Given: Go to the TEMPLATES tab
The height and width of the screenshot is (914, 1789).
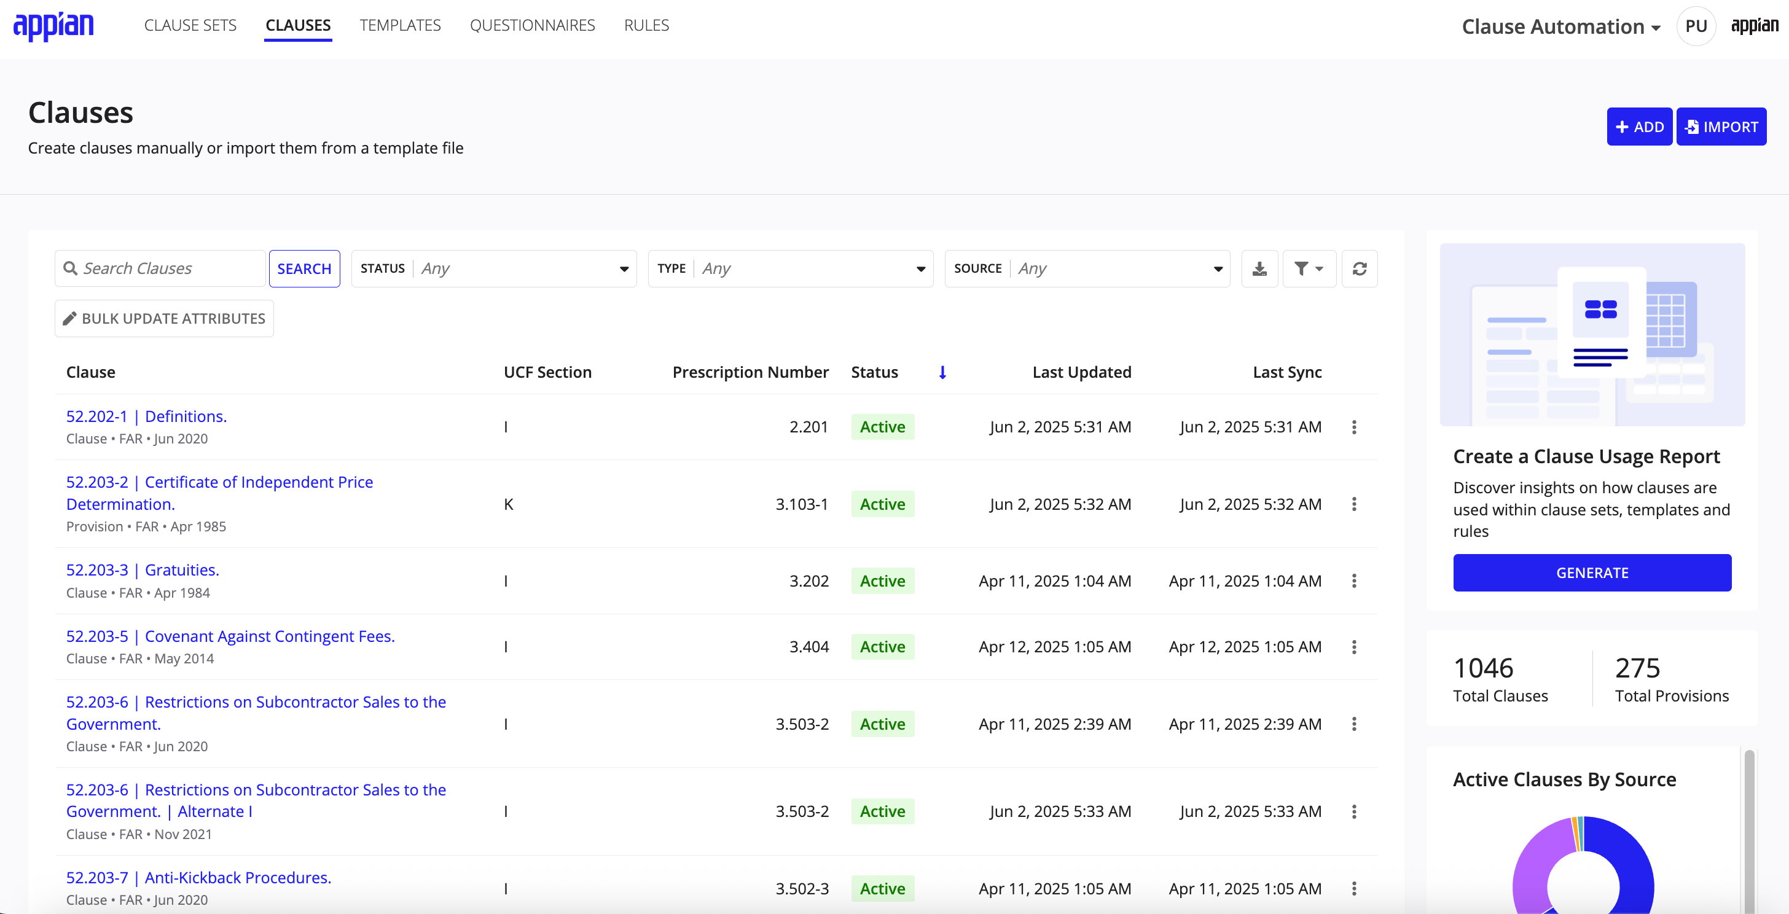Looking at the screenshot, I should [x=400, y=26].
